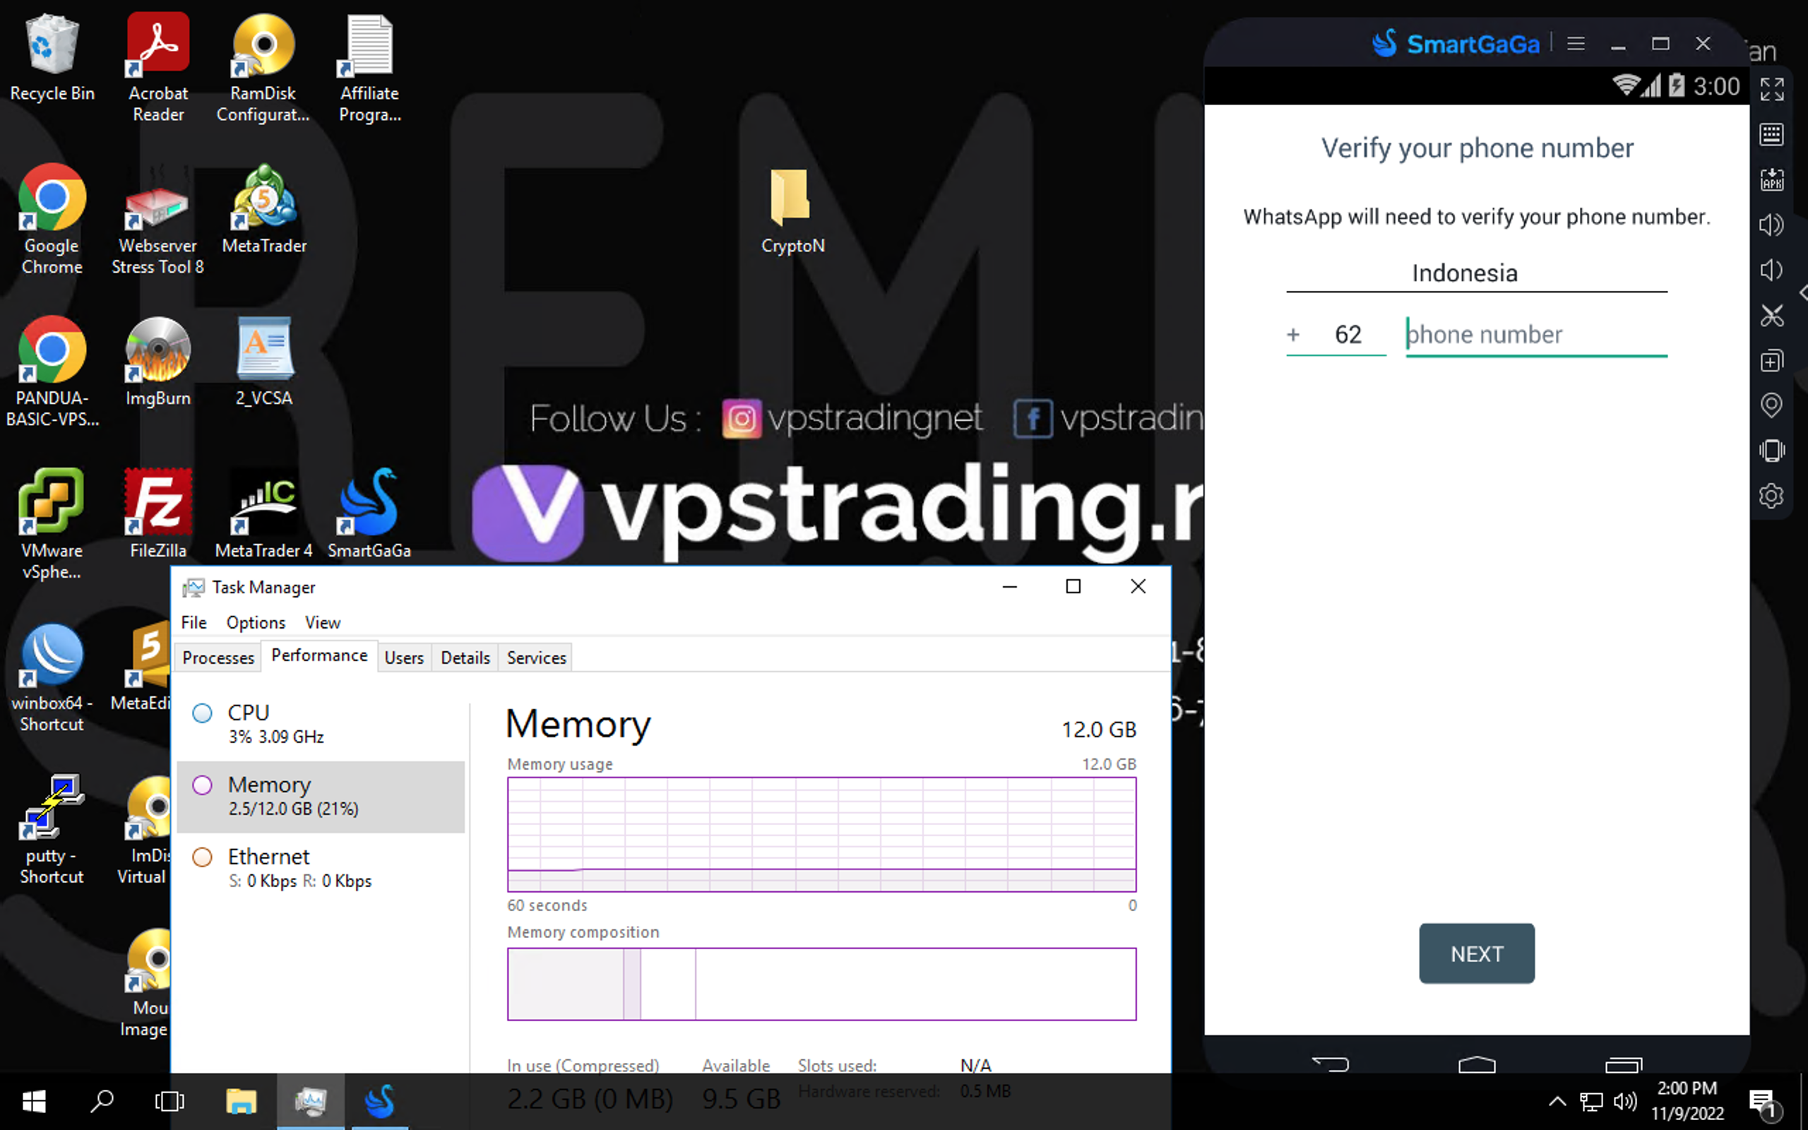Show hidden system tray icons
Screen dimensions: 1808x1130
click(1557, 1102)
